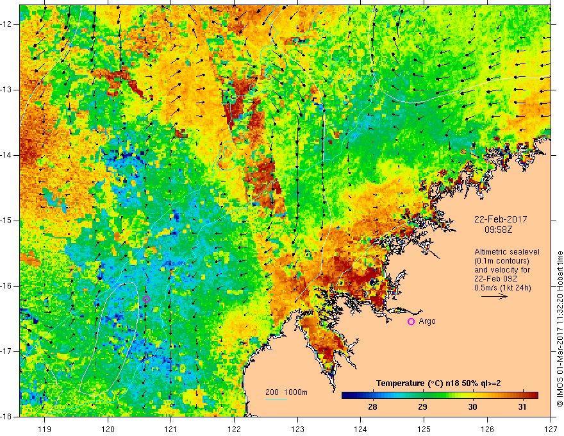Click the magenta Argo float circle on the ocean
The width and height of the screenshot is (564, 436).
(146, 299)
